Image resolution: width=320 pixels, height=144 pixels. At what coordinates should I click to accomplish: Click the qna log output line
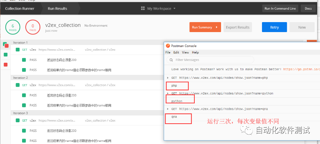click(x=174, y=117)
